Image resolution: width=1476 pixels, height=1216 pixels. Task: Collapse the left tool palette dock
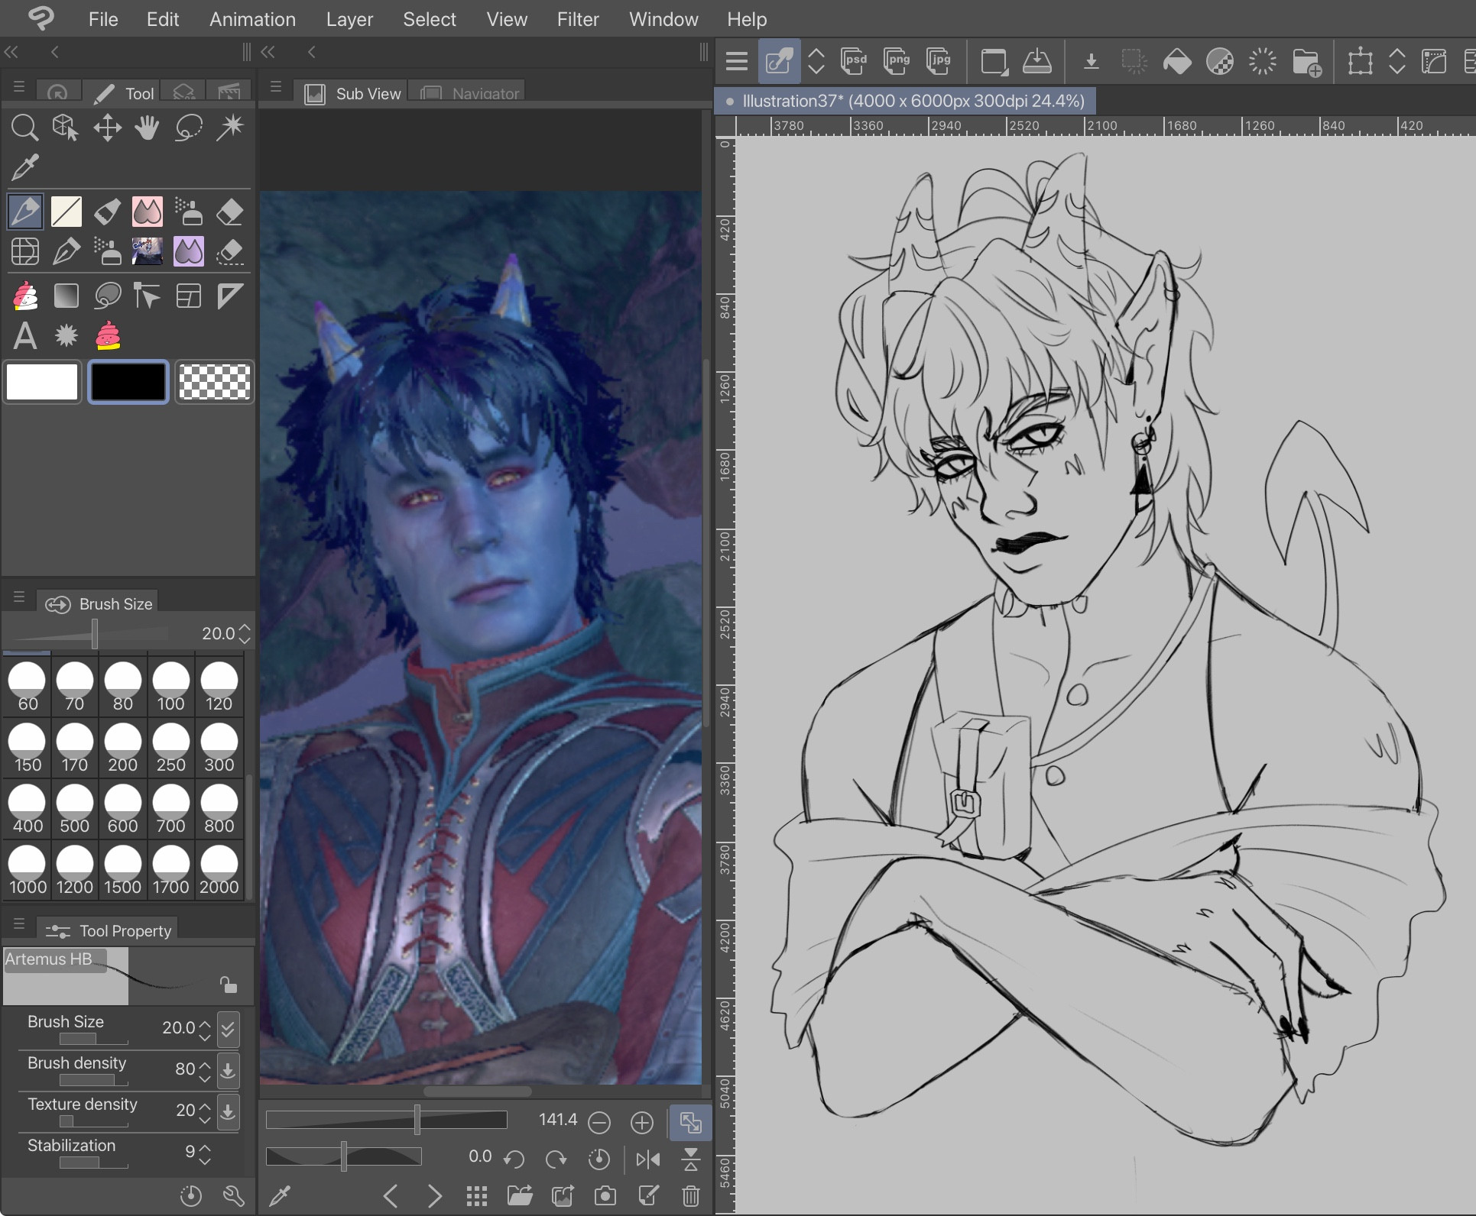click(11, 52)
